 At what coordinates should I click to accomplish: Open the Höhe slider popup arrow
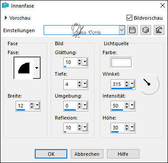point(132,128)
